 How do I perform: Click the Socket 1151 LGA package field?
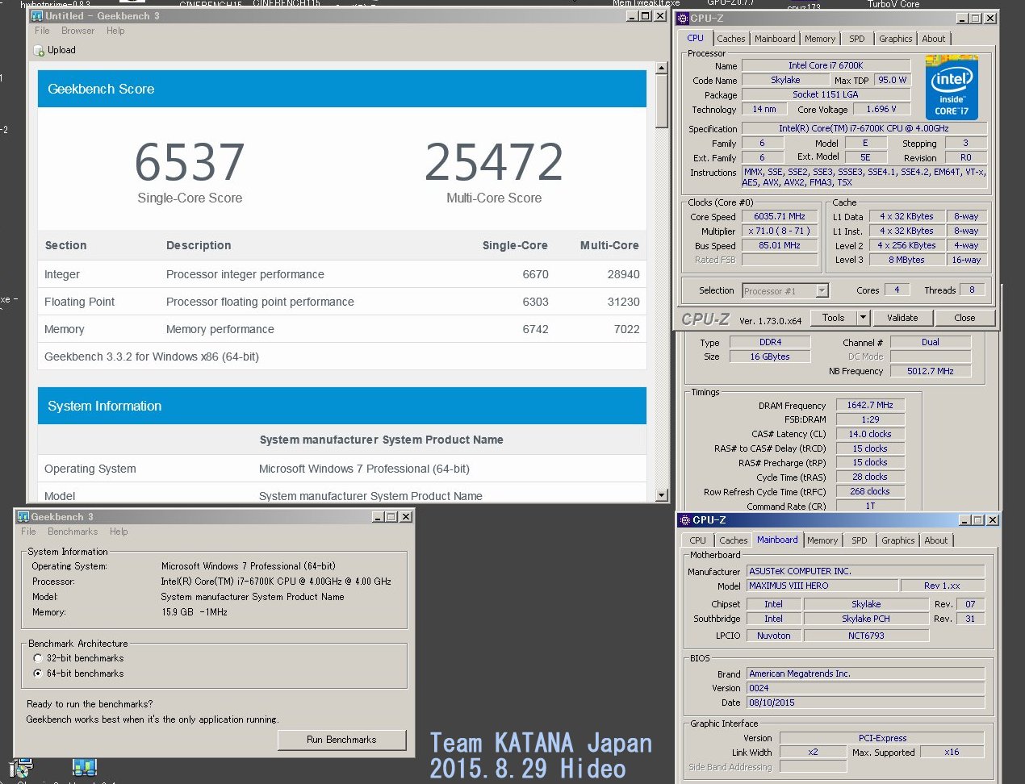826,95
